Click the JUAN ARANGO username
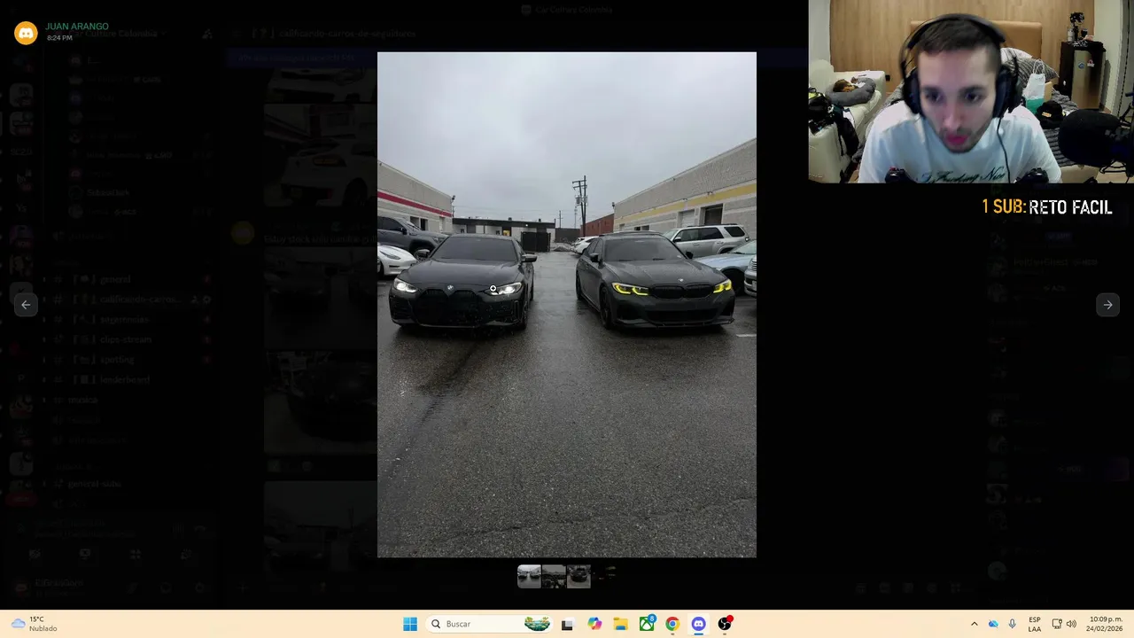This screenshot has width=1134, height=638. 77,27
